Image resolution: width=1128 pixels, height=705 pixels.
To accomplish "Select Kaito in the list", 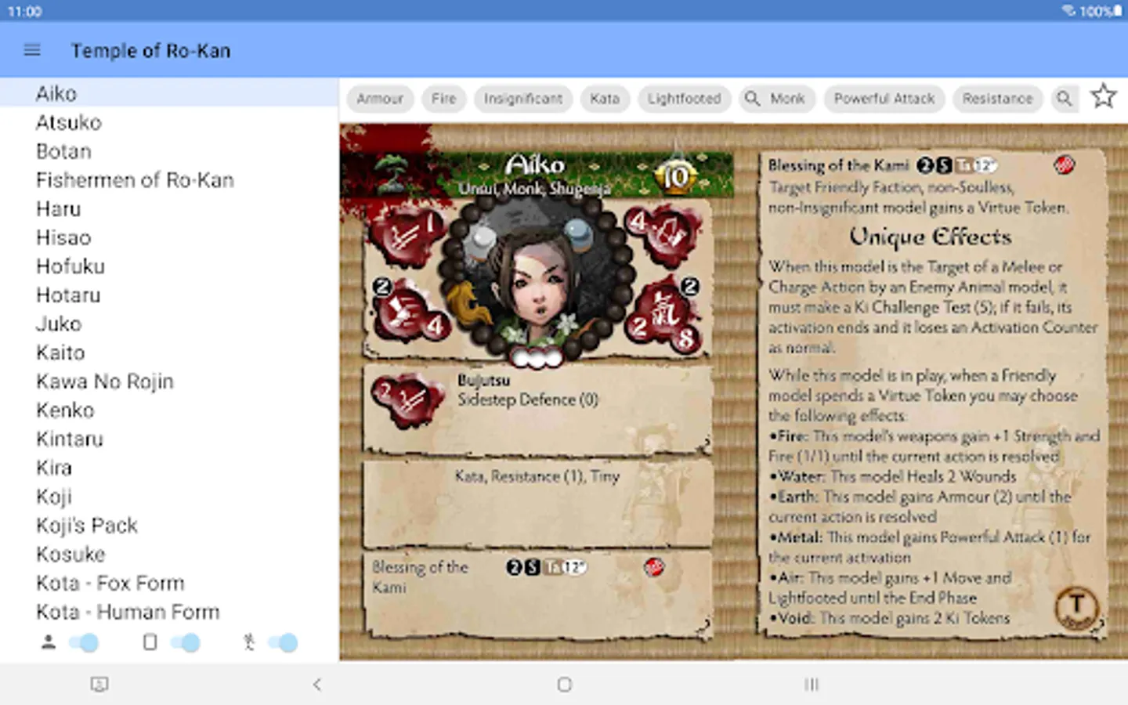I will pos(169,352).
